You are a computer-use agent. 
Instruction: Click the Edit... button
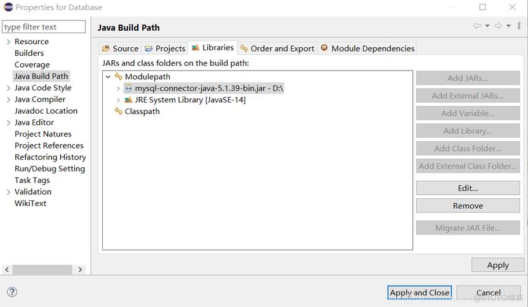(468, 188)
